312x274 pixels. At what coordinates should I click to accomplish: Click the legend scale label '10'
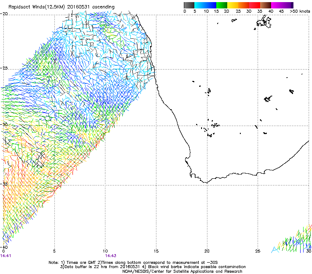206,11
